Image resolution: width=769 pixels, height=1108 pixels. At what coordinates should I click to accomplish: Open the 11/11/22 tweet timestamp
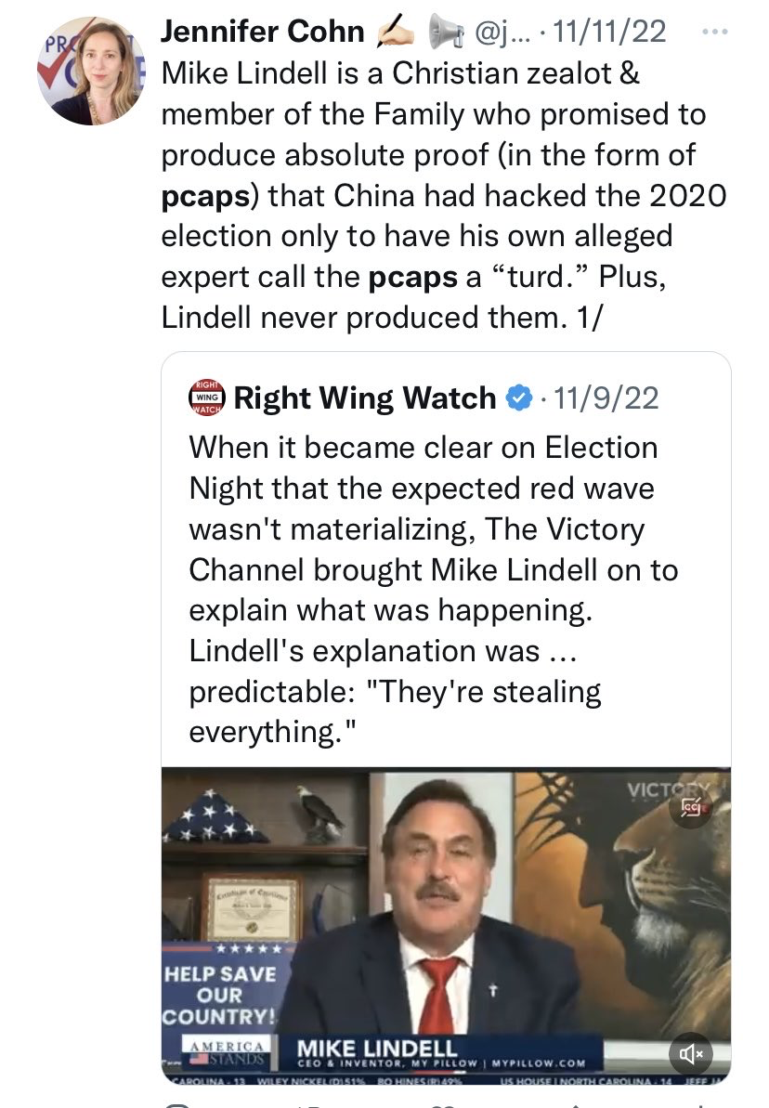[608, 32]
